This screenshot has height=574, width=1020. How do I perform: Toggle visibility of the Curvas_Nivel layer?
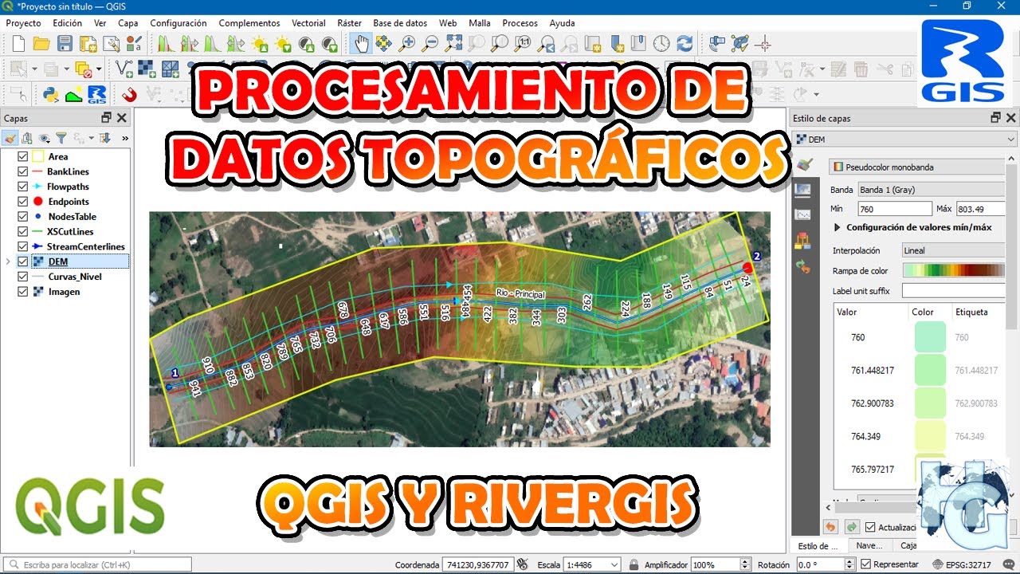point(22,277)
